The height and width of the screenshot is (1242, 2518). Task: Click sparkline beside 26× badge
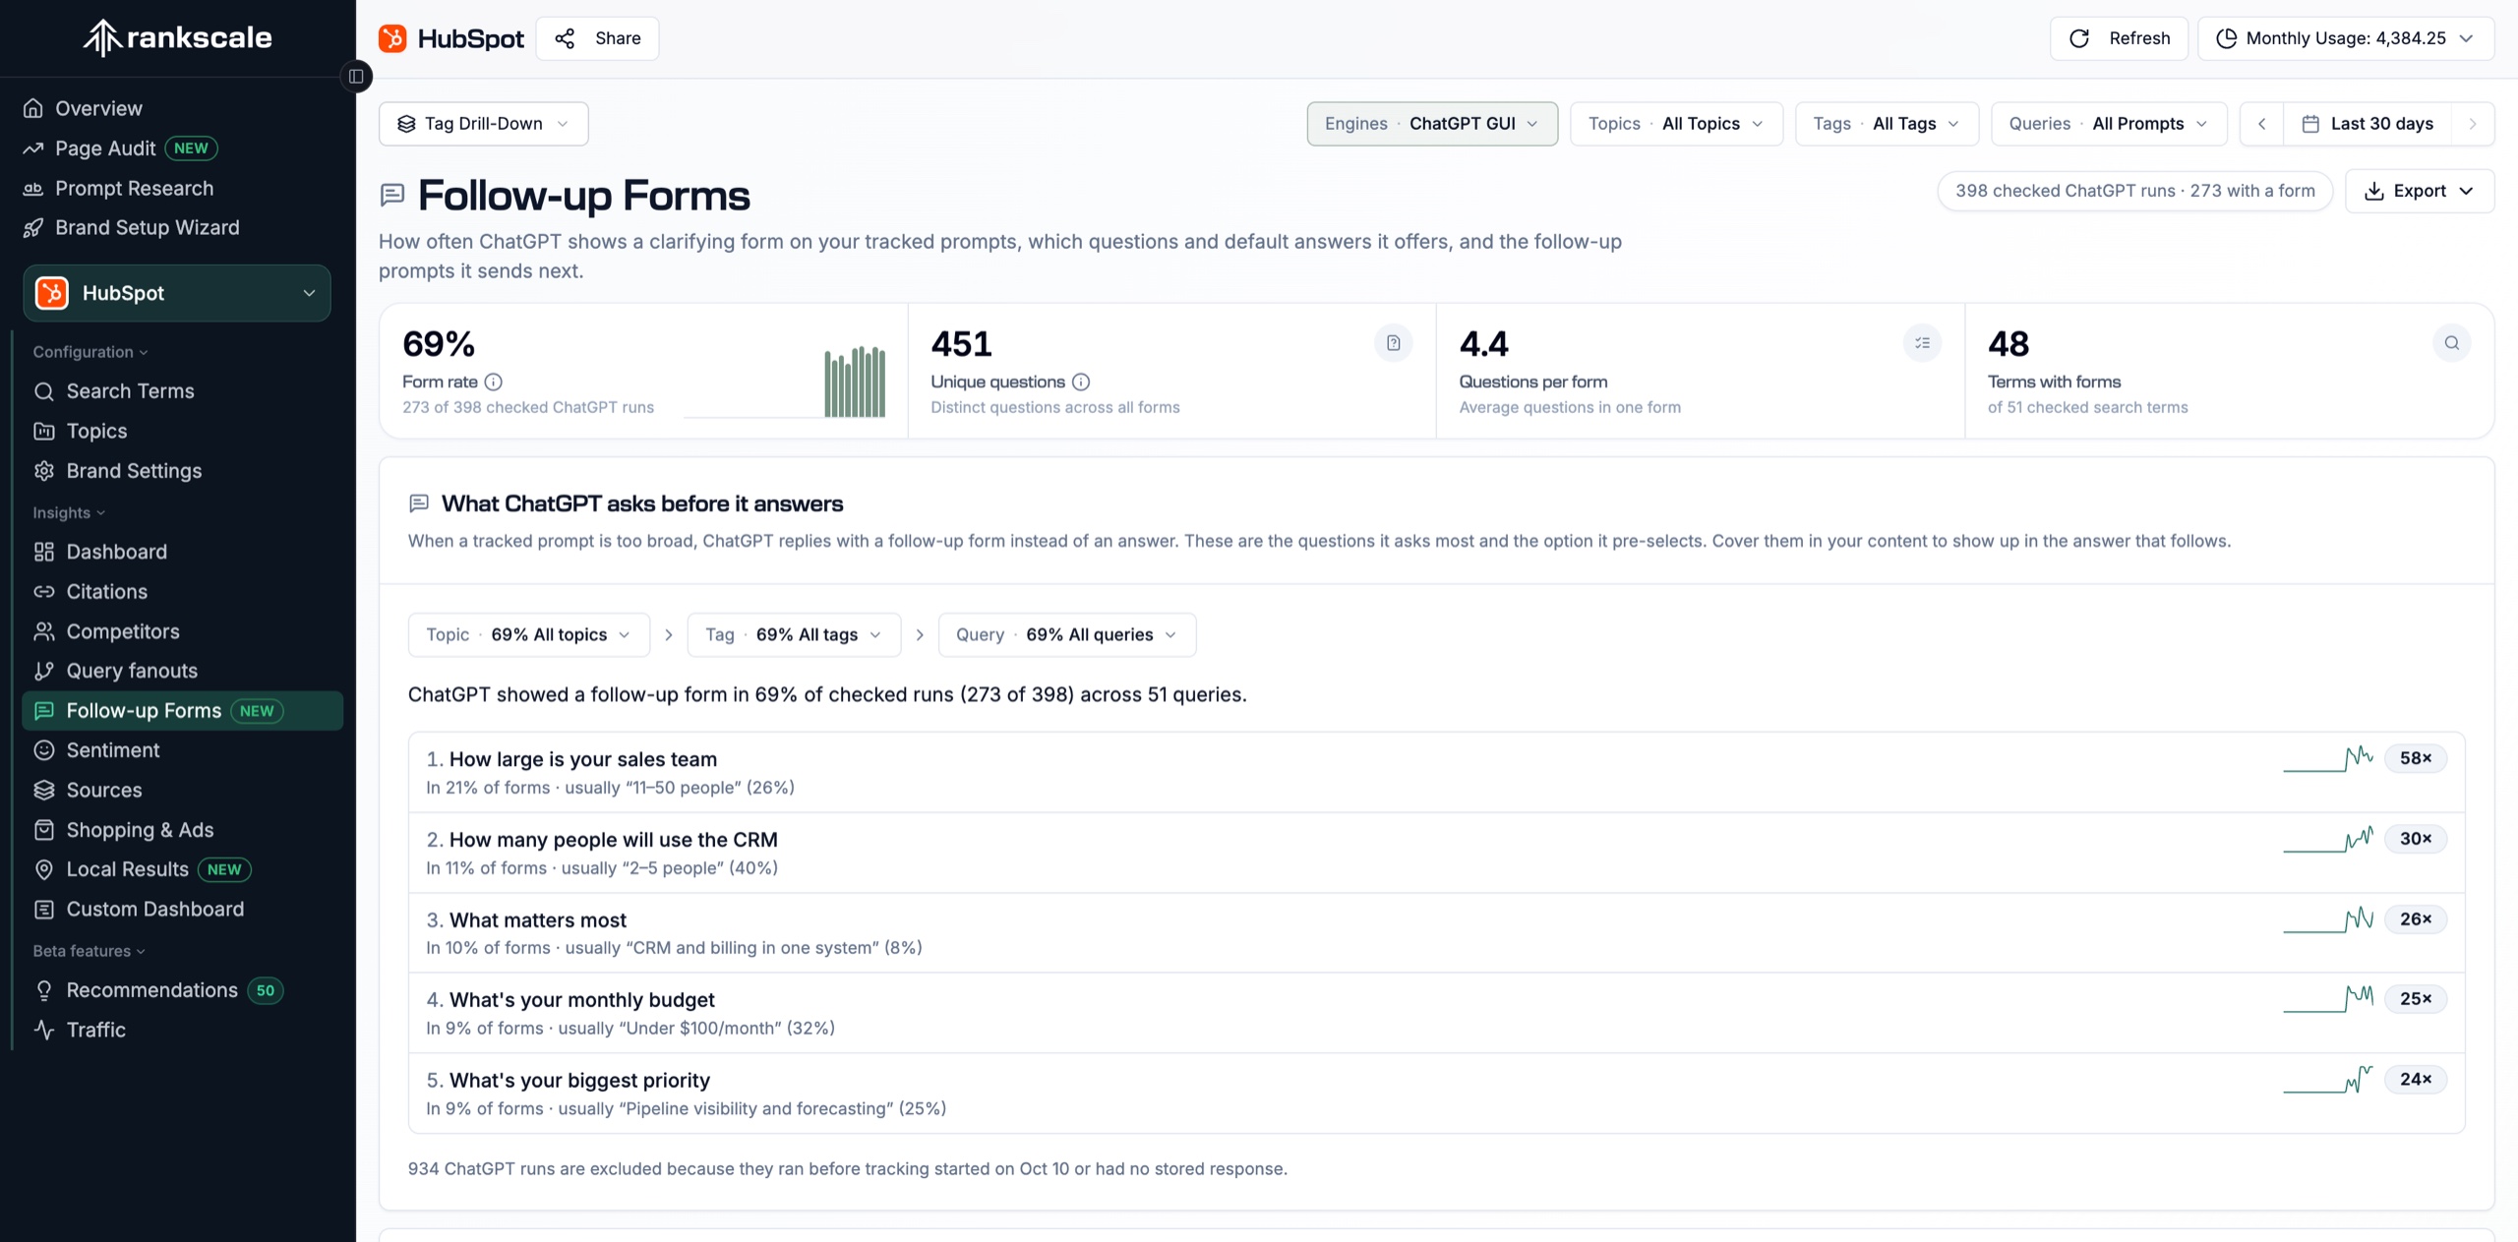tap(2328, 919)
